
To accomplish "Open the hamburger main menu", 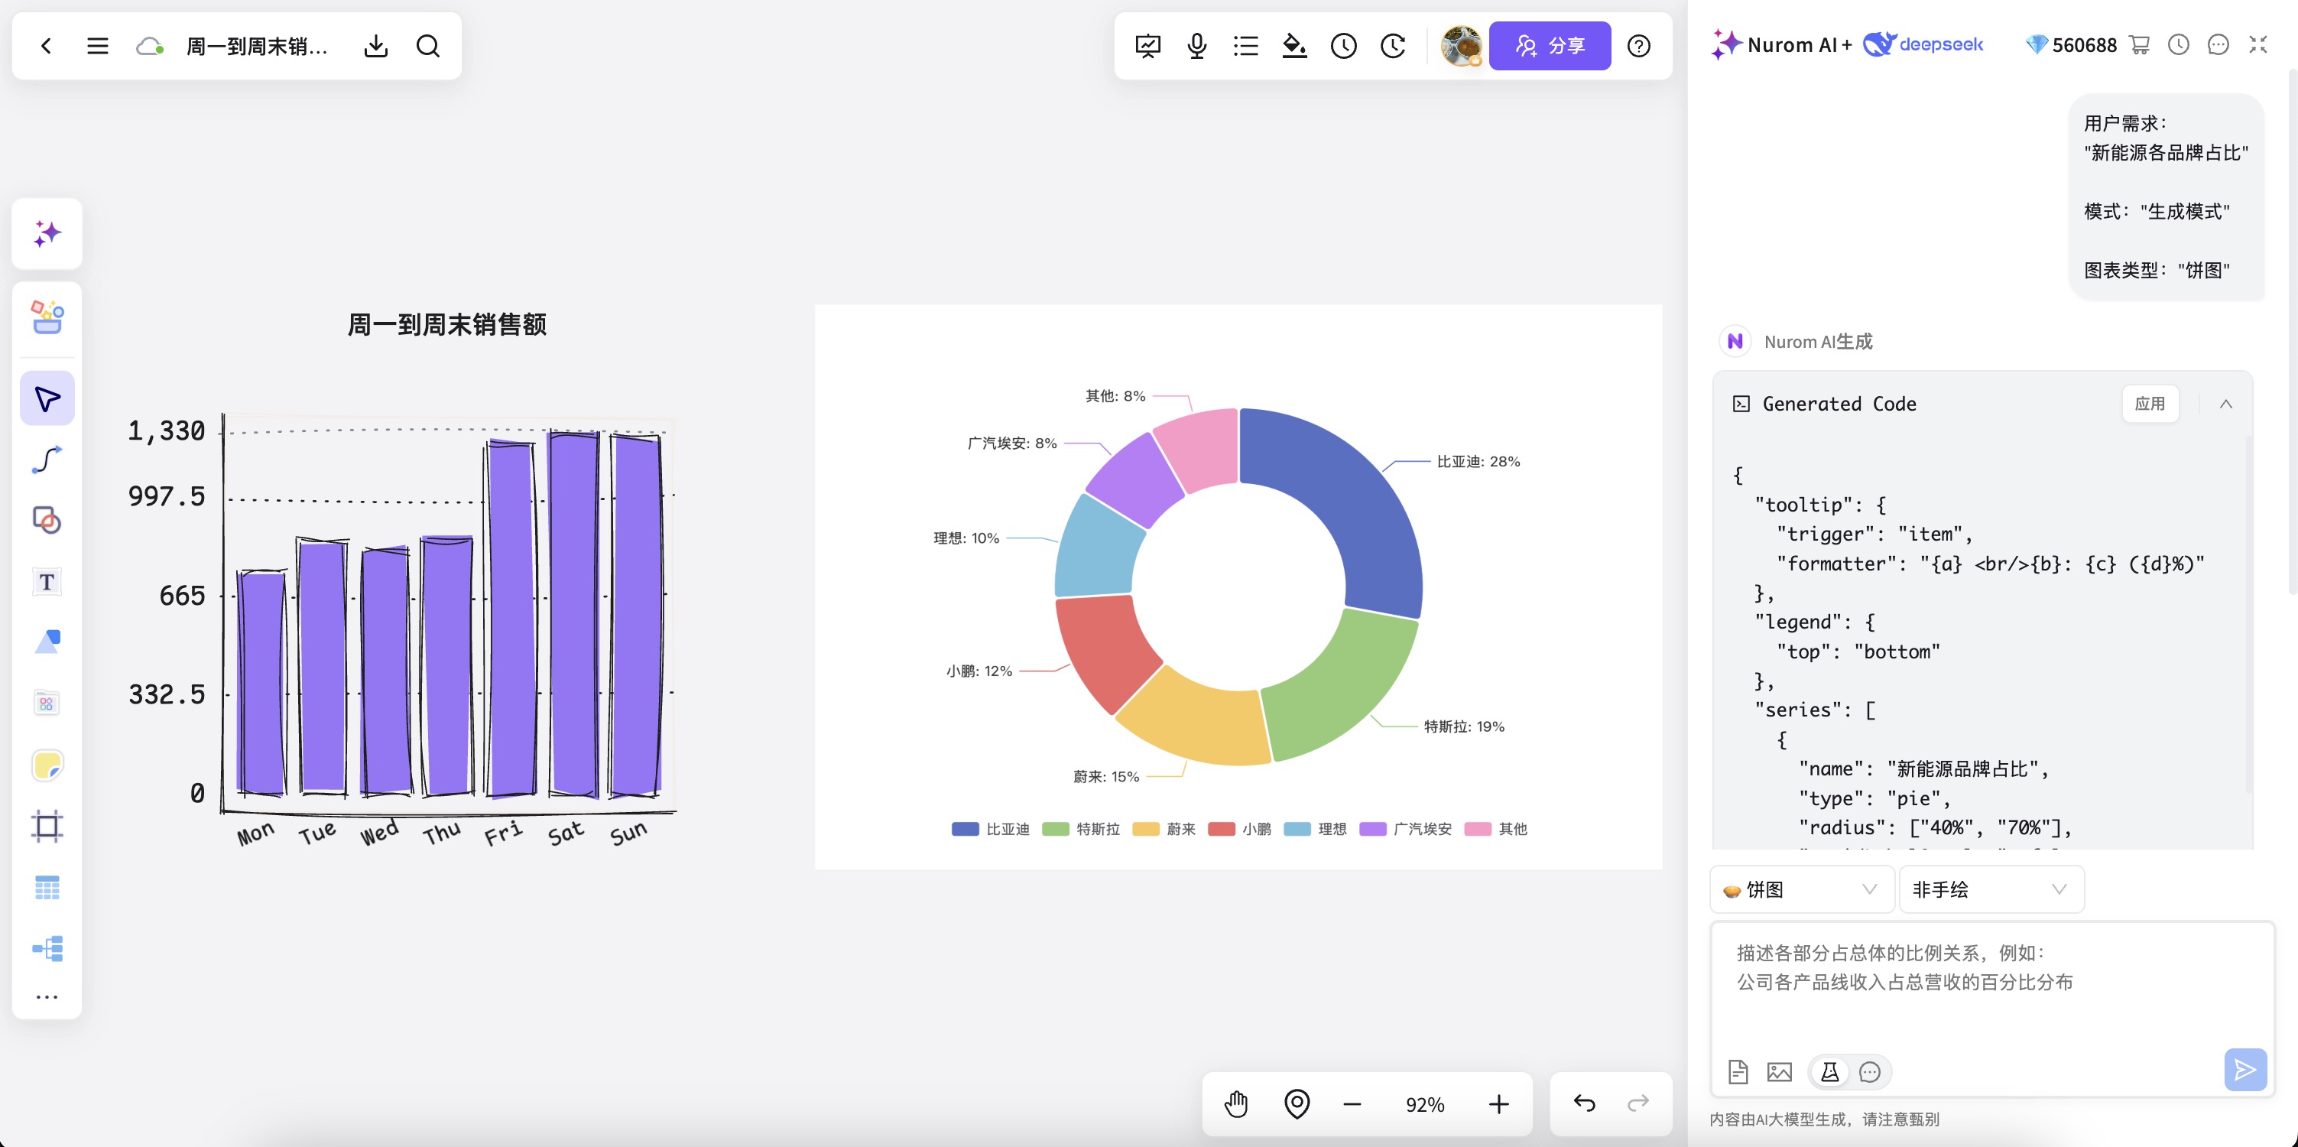I will click(x=97, y=46).
